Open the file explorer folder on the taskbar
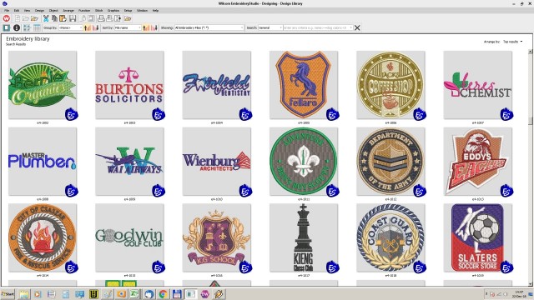534x300 pixels. (23, 294)
